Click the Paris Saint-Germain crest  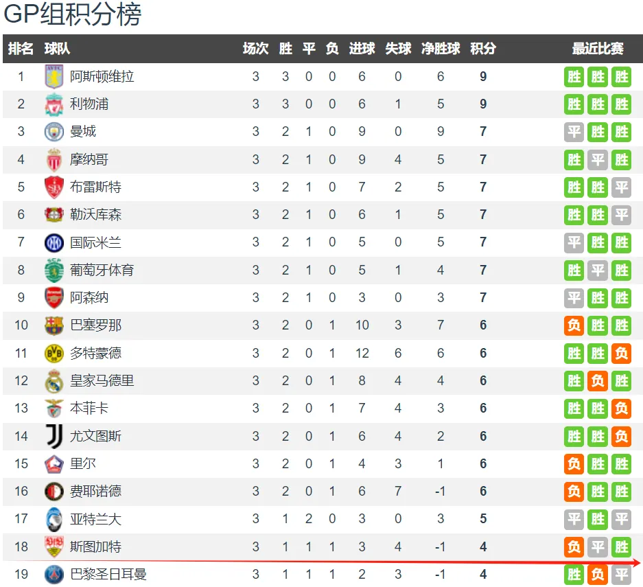[54, 574]
